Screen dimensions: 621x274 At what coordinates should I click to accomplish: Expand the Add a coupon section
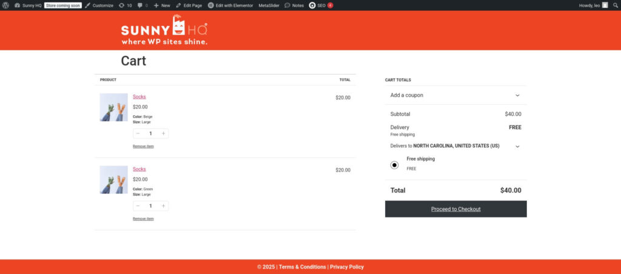[456, 95]
